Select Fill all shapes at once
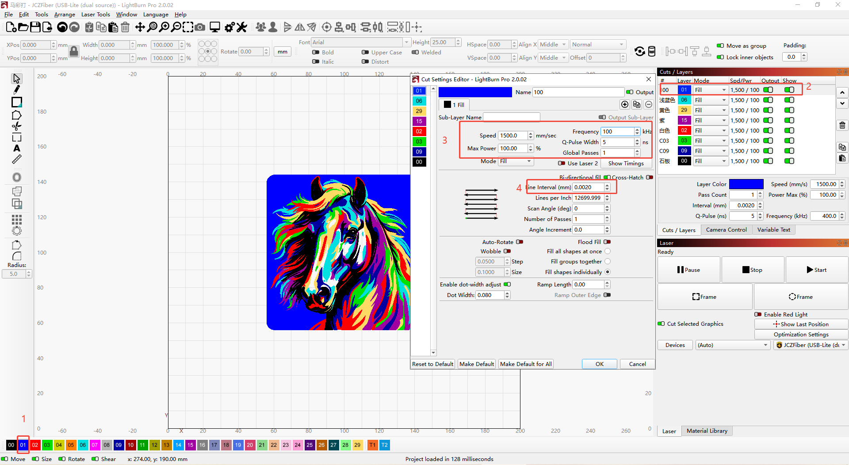This screenshot has height=465, width=849. pyautogui.click(x=608, y=251)
